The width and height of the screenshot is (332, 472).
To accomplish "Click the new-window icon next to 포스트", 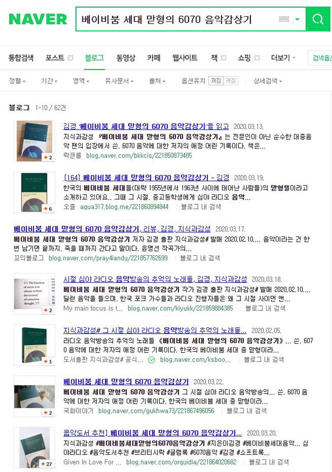I will coord(70,58).
